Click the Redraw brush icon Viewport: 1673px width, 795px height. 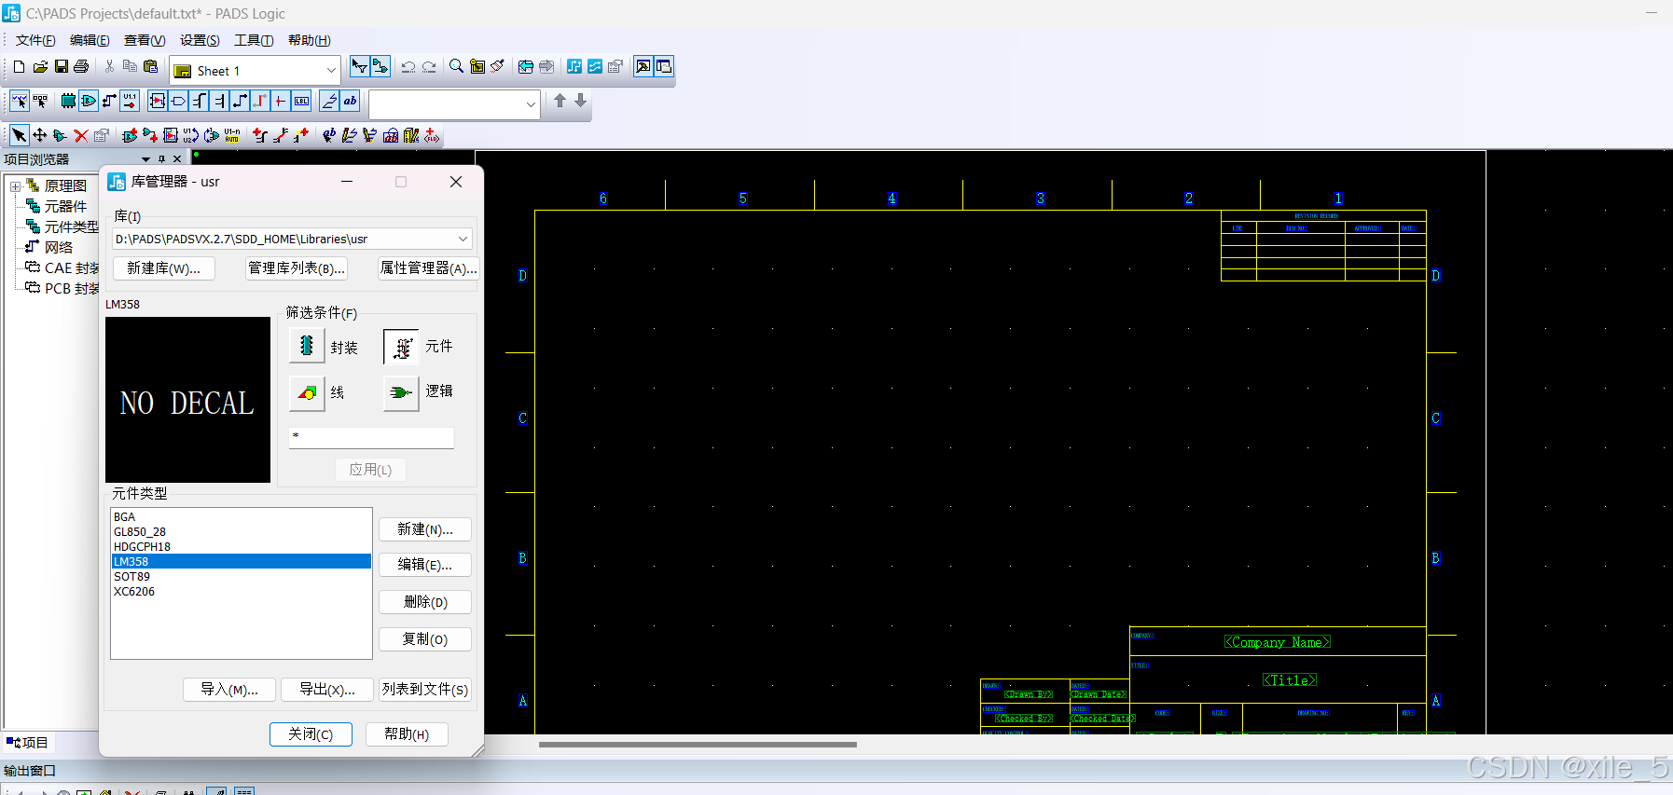(498, 67)
